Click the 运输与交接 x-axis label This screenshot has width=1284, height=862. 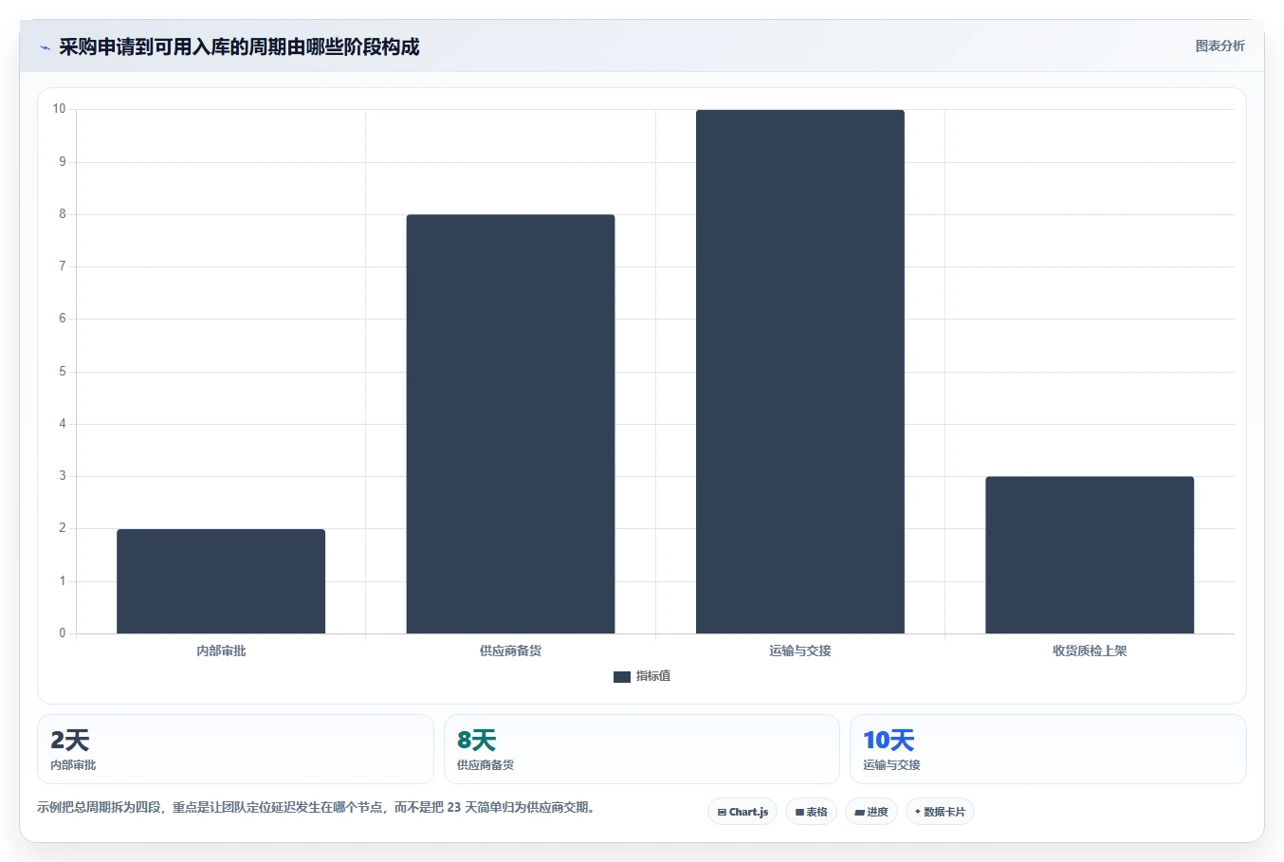click(800, 651)
